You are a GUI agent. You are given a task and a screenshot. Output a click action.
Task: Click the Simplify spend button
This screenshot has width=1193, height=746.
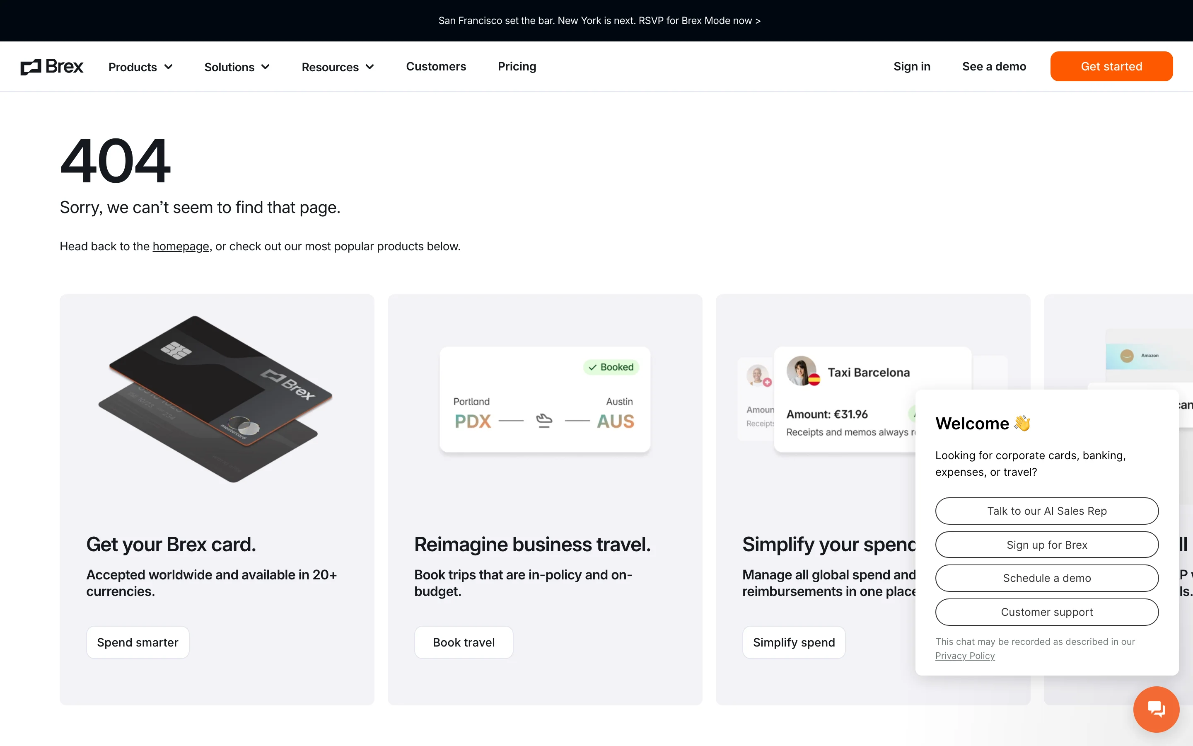(x=793, y=642)
